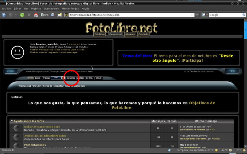247x154 pixels.
Task: Open the Herramientas menu
Action: tap(70, 8)
